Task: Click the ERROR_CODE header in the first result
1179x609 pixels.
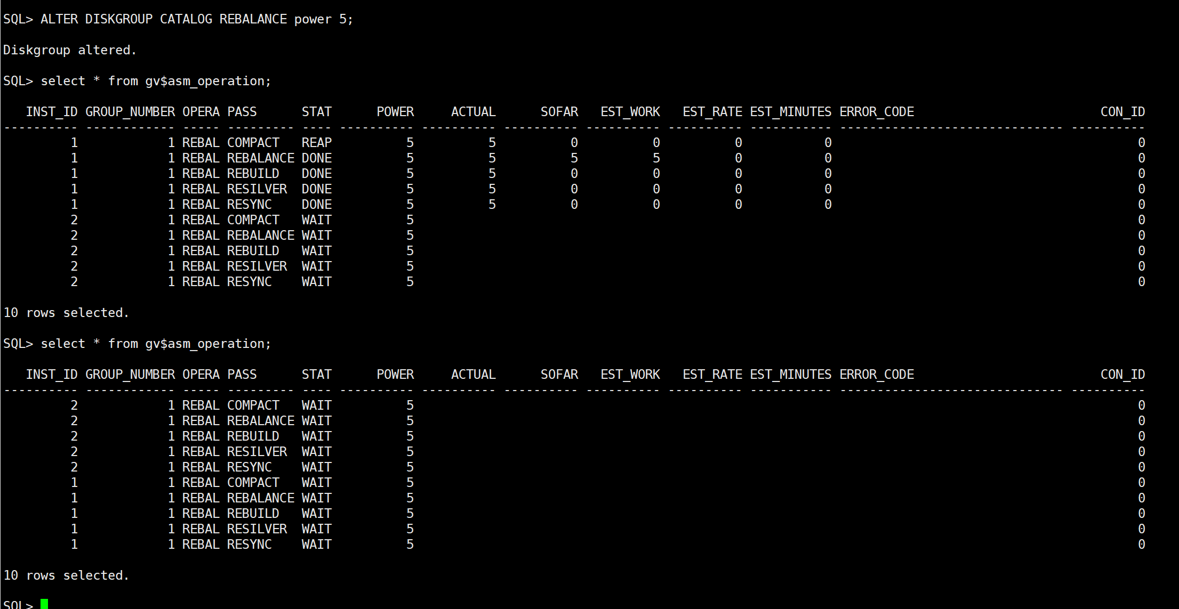Action: click(877, 112)
